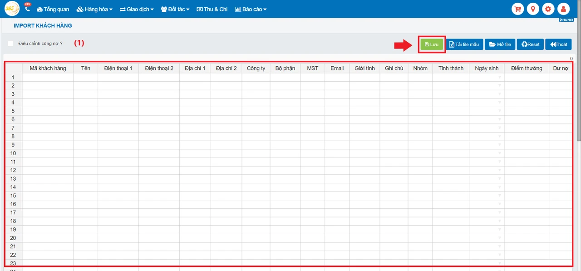Click Tên cell in row 2
This screenshot has height=271, width=581.
[x=86, y=86]
